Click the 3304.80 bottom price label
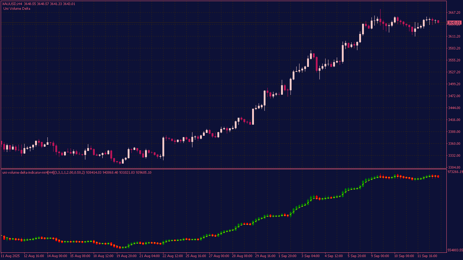The image size is (463, 260). pos(454,168)
